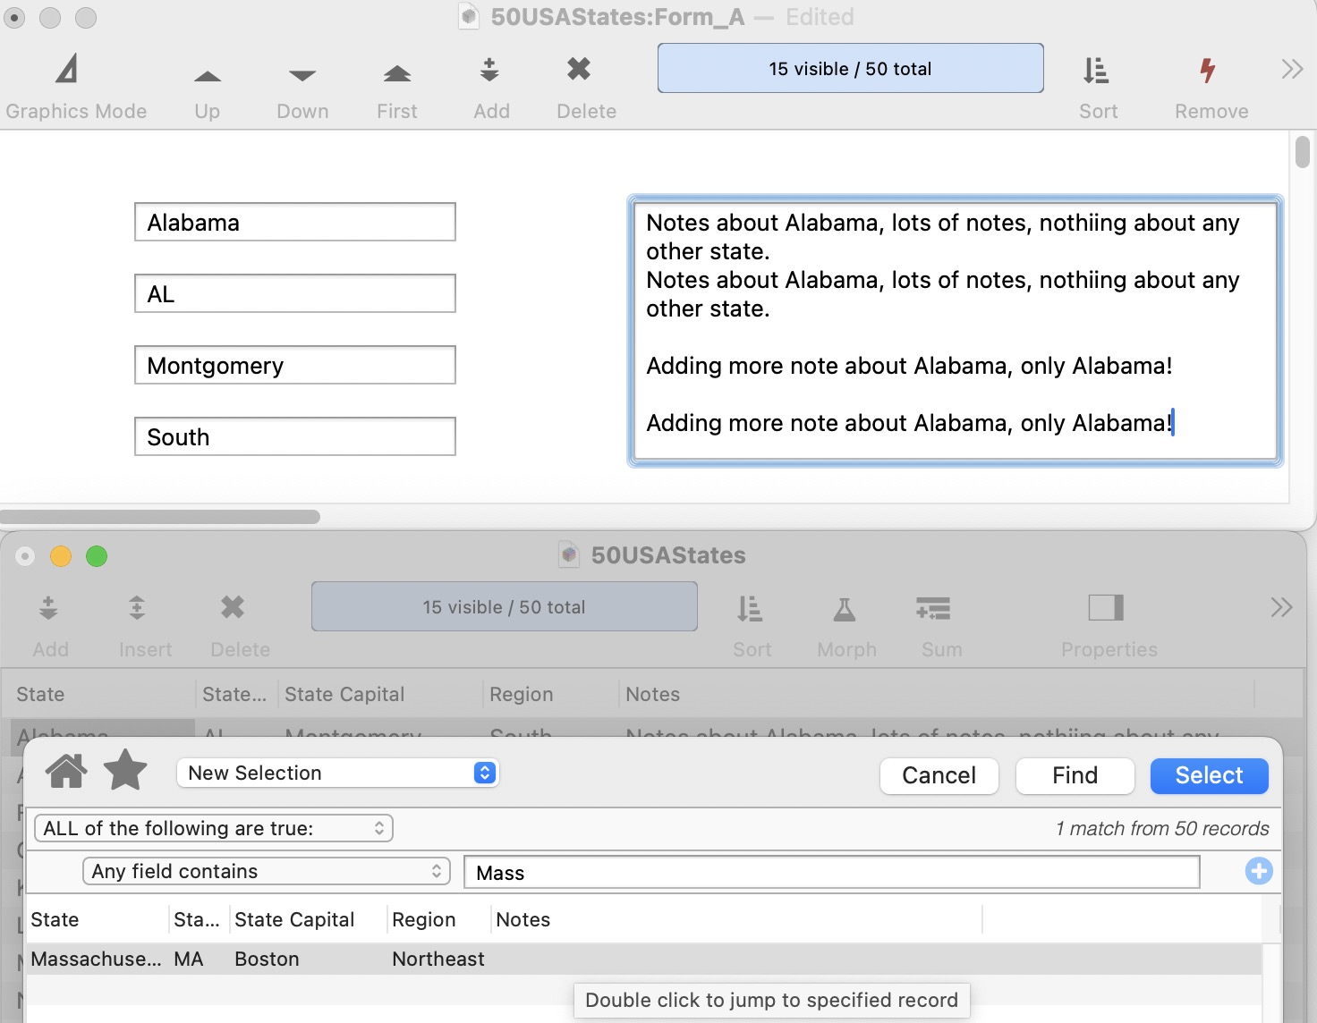Click the AL abbreviation field
Viewport: 1317px width, 1023px height.
click(295, 293)
